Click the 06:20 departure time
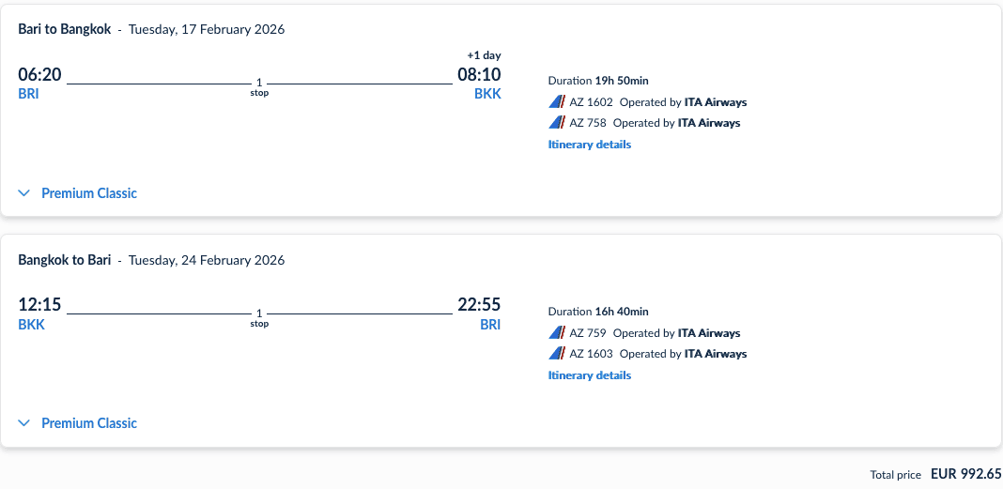 point(39,74)
